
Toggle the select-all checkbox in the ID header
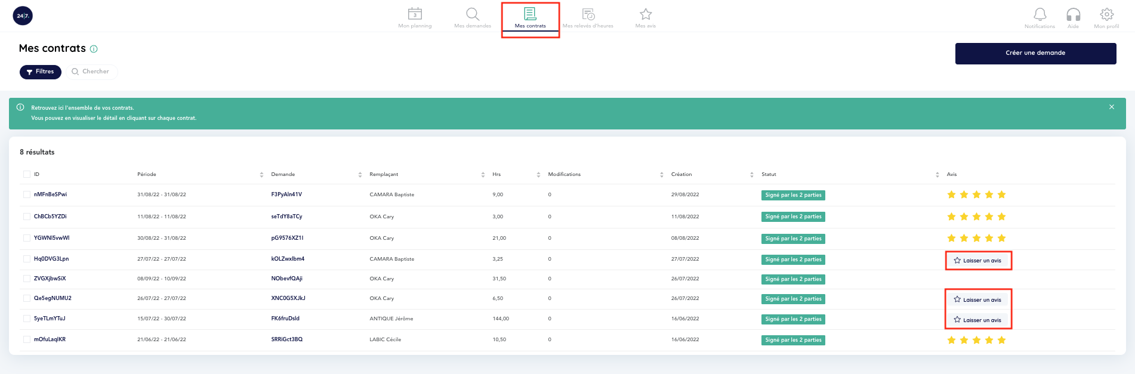(27, 174)
